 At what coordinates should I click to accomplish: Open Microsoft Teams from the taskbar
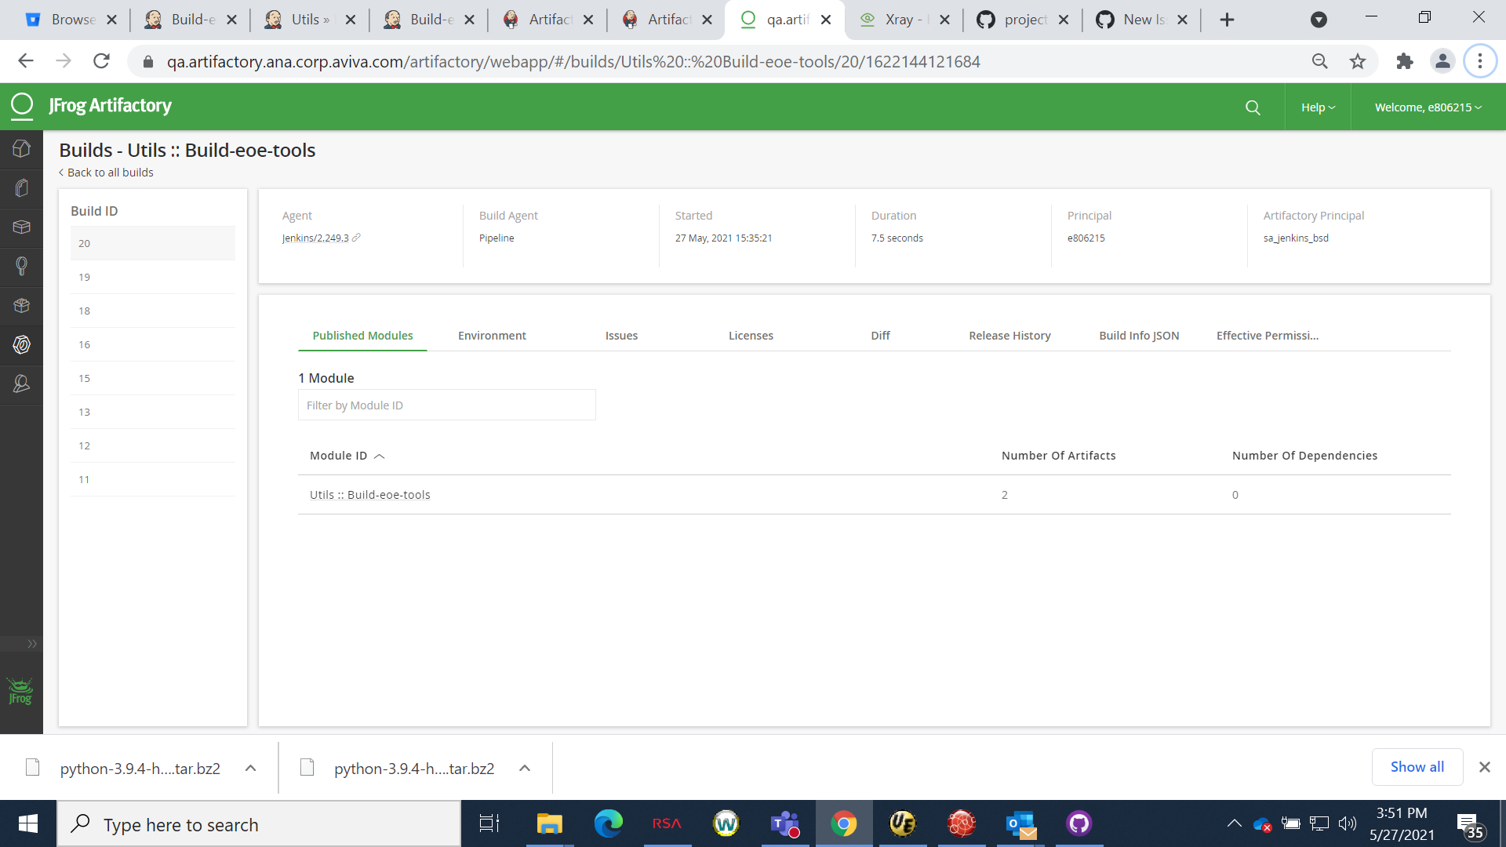tap(785, 823)
